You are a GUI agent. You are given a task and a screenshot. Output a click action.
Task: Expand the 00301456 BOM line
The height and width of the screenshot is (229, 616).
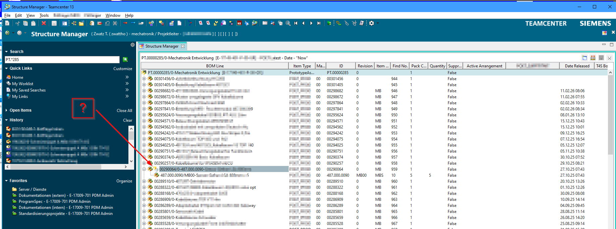pyautogui.click(x=144, y=79)
